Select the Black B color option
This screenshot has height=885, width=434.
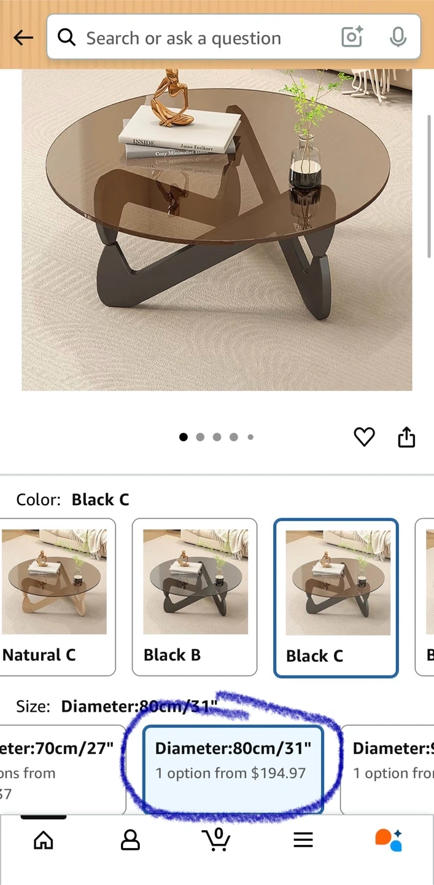tap(195, 597)
